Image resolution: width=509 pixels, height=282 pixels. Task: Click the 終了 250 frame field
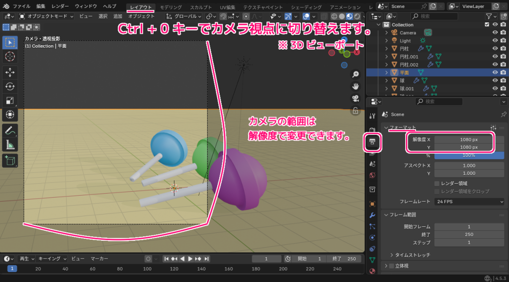[344, 259]
